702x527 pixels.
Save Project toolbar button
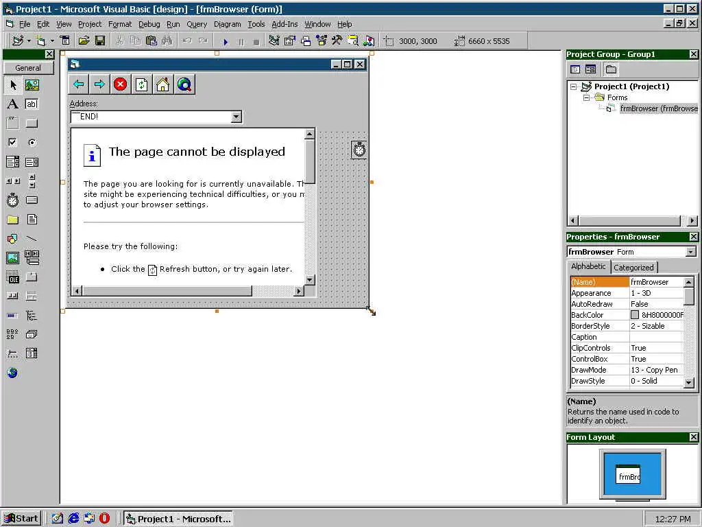tap(100, 41)
